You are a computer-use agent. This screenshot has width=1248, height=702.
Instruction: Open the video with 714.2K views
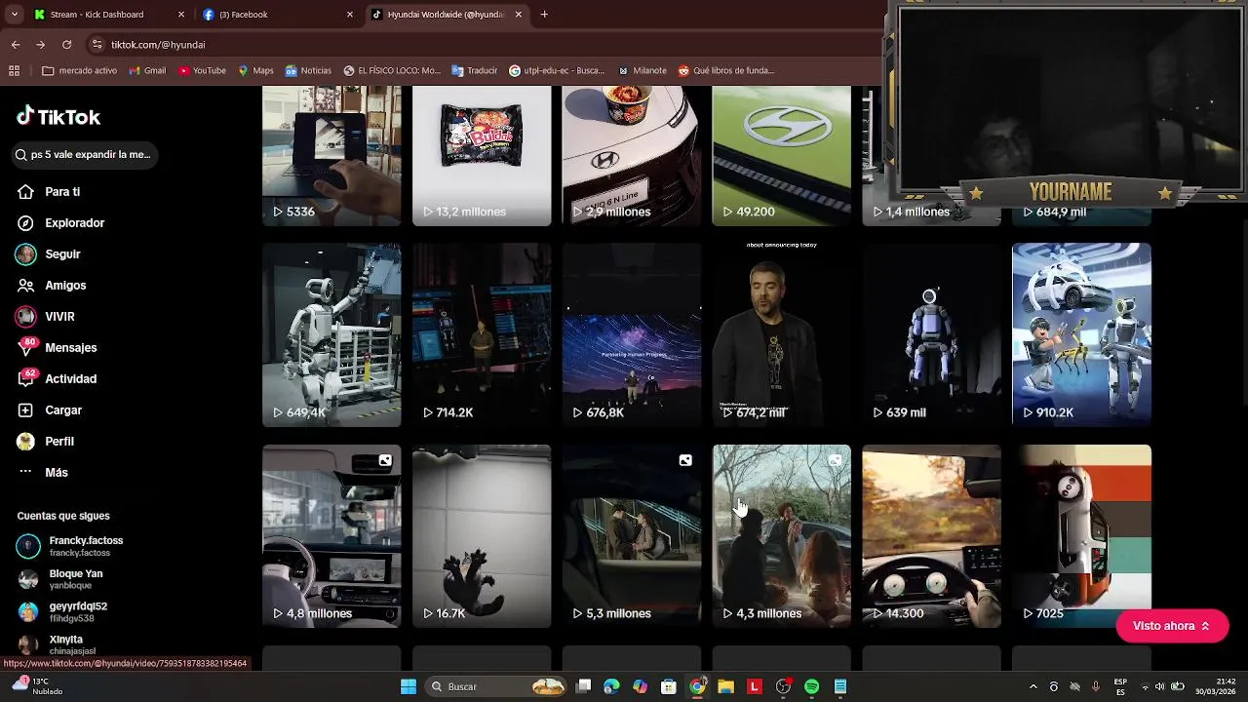pyautogui.click(x=482, y=334)
